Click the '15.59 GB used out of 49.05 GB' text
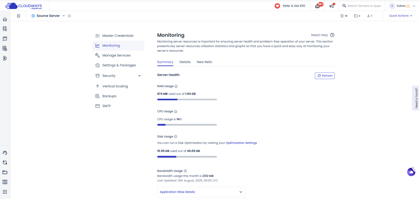Screen dimensions: 419x199 (x=178, y=151)
